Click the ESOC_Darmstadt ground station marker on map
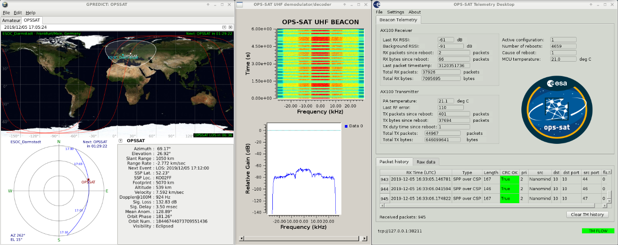Screen dimensions: 618x245 coord(123,55)
